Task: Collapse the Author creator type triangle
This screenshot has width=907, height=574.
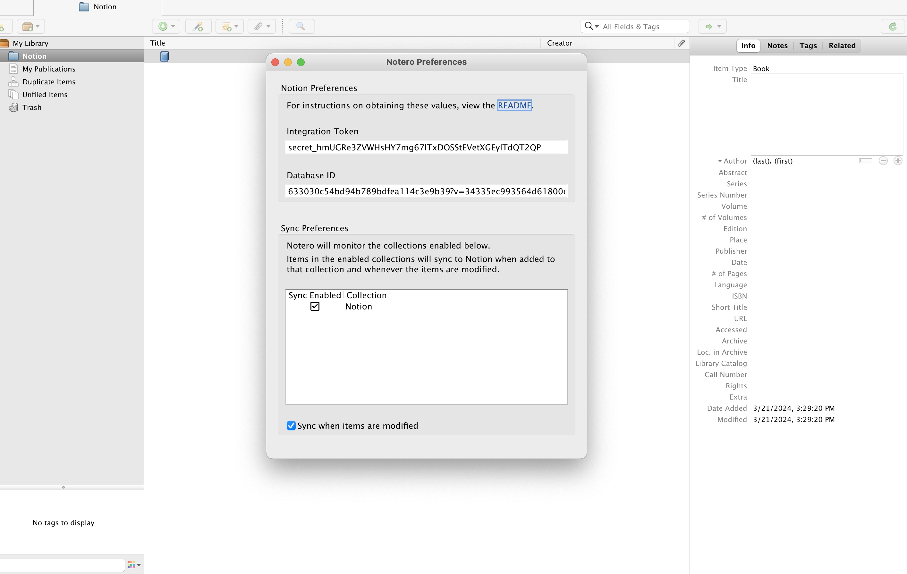Action: (x=720, y=161)
